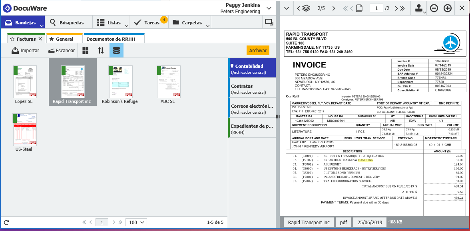Expand the Listas dropdown arrow
Screen dimensions: 470x231
[127, 26]
